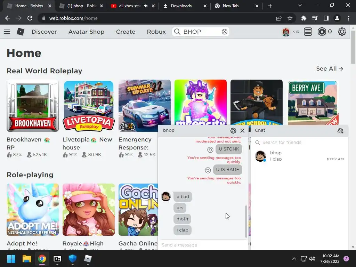Open a new browser tab

270,6
